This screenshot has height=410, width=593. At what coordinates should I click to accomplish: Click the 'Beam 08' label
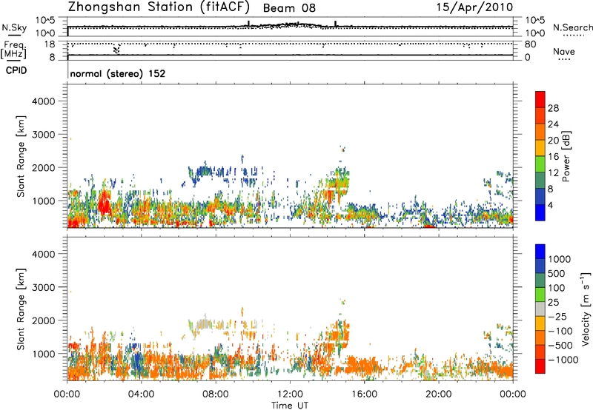click(289, 8)
